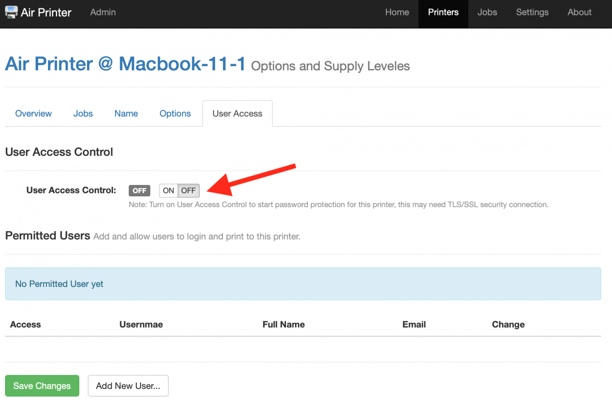
Task: Turn User Access Control ON
Action: tap(169, 190)
